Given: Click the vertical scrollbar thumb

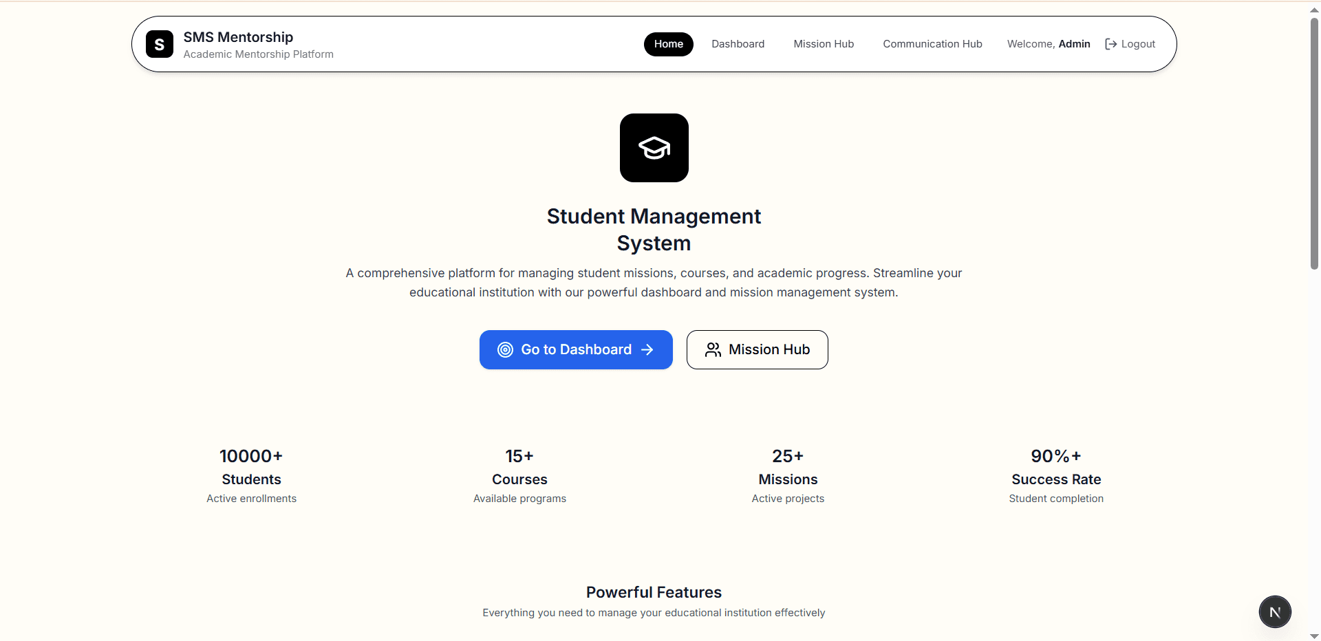Looking at the screenshot, I should [x=1314, y=144].
